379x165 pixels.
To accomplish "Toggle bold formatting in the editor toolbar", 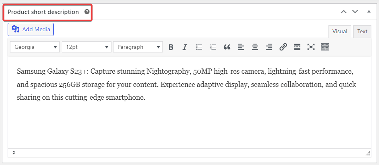I will 171,47.
